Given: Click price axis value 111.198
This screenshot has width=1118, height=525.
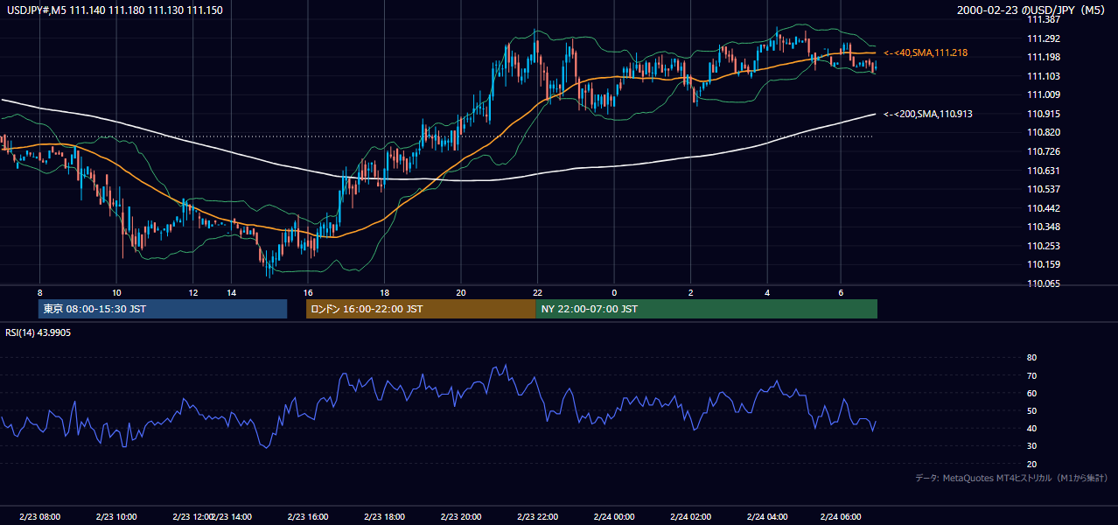Looking at the screenshot, I should [x=1043, y=58].
